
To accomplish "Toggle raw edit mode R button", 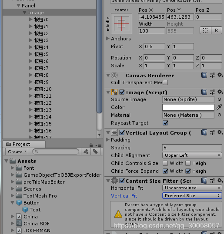I will (217, 30).
